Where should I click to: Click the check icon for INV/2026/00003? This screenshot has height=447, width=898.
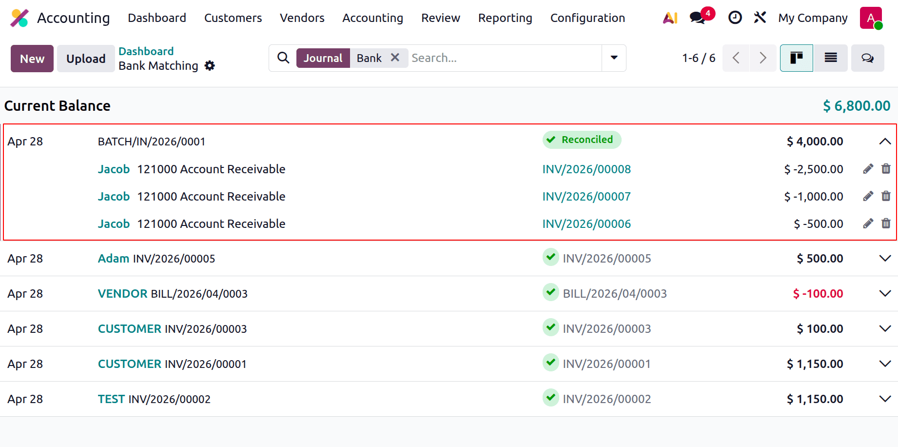(x=551, y=327)
